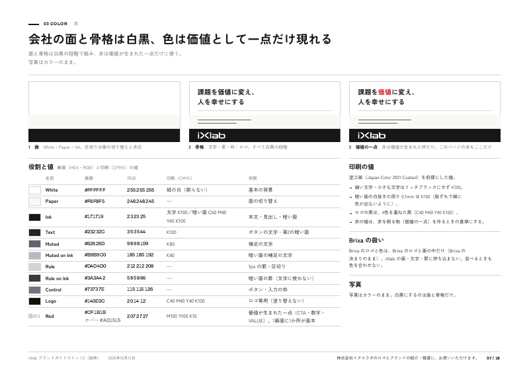Select the Rule color swatch
Screen dimensions: 529x374
(x=34, y=267)
